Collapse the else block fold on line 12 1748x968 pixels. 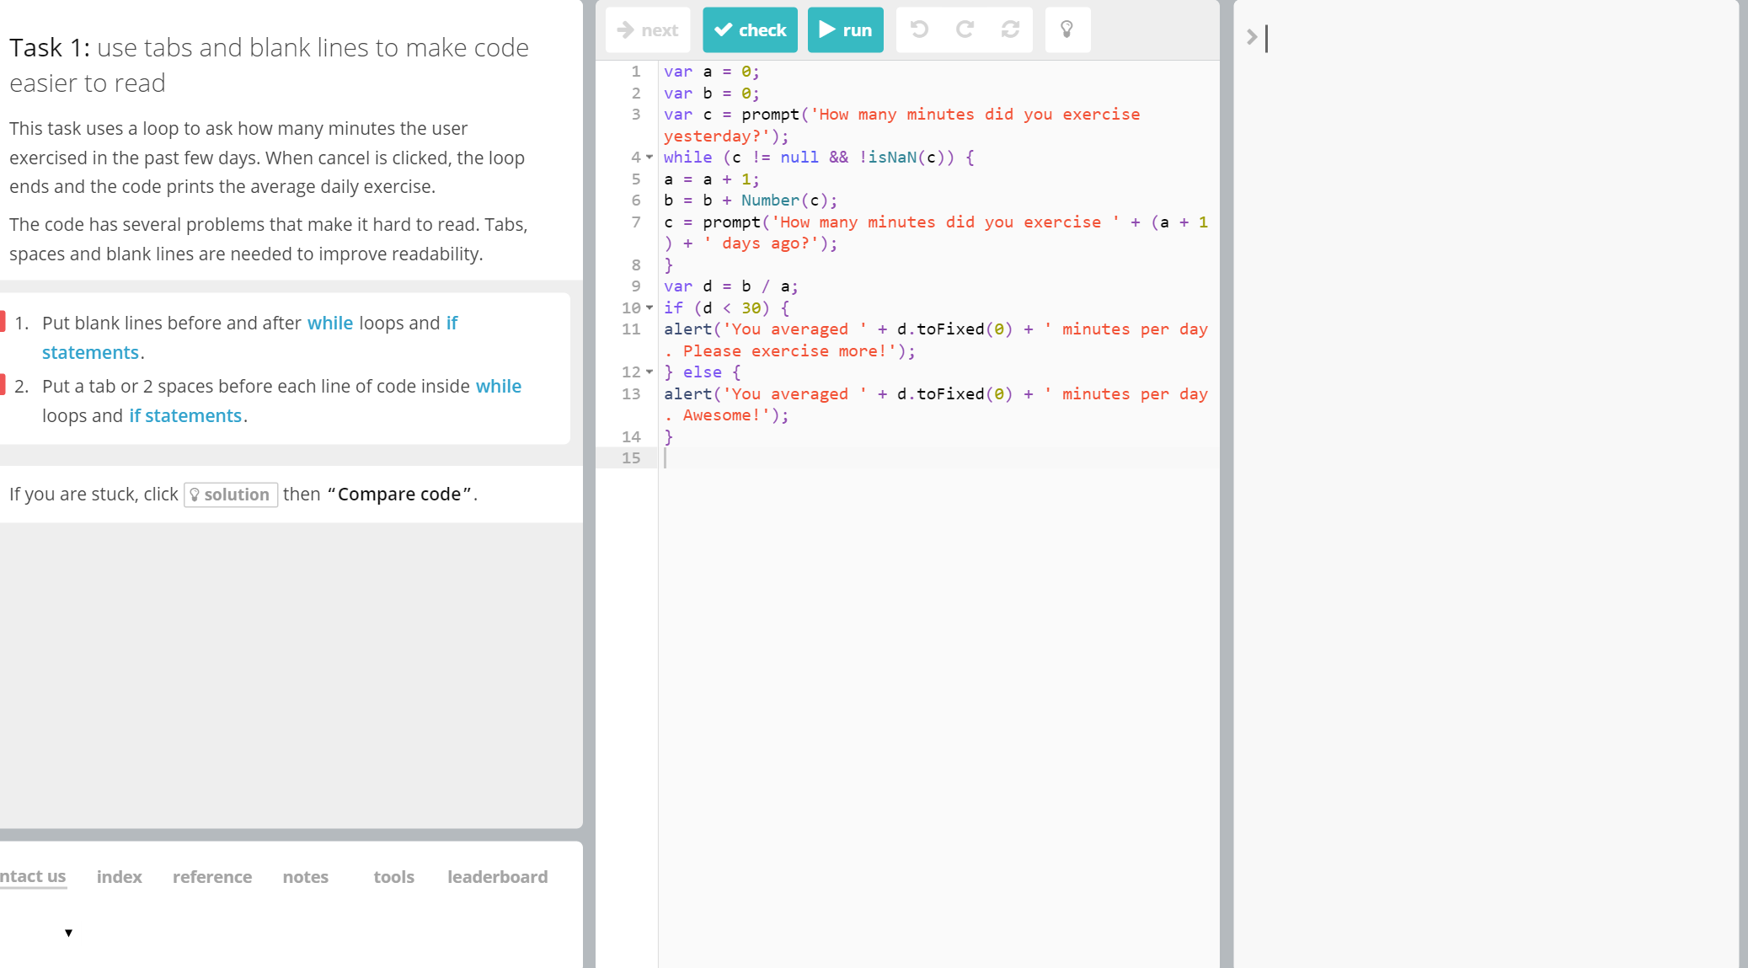point(649,372)
